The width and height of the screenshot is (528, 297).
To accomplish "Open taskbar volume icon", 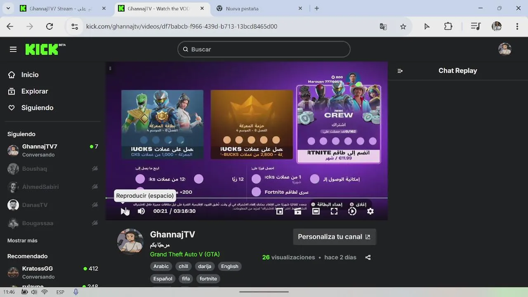I will pyautogui.click(x=34, y=292).
